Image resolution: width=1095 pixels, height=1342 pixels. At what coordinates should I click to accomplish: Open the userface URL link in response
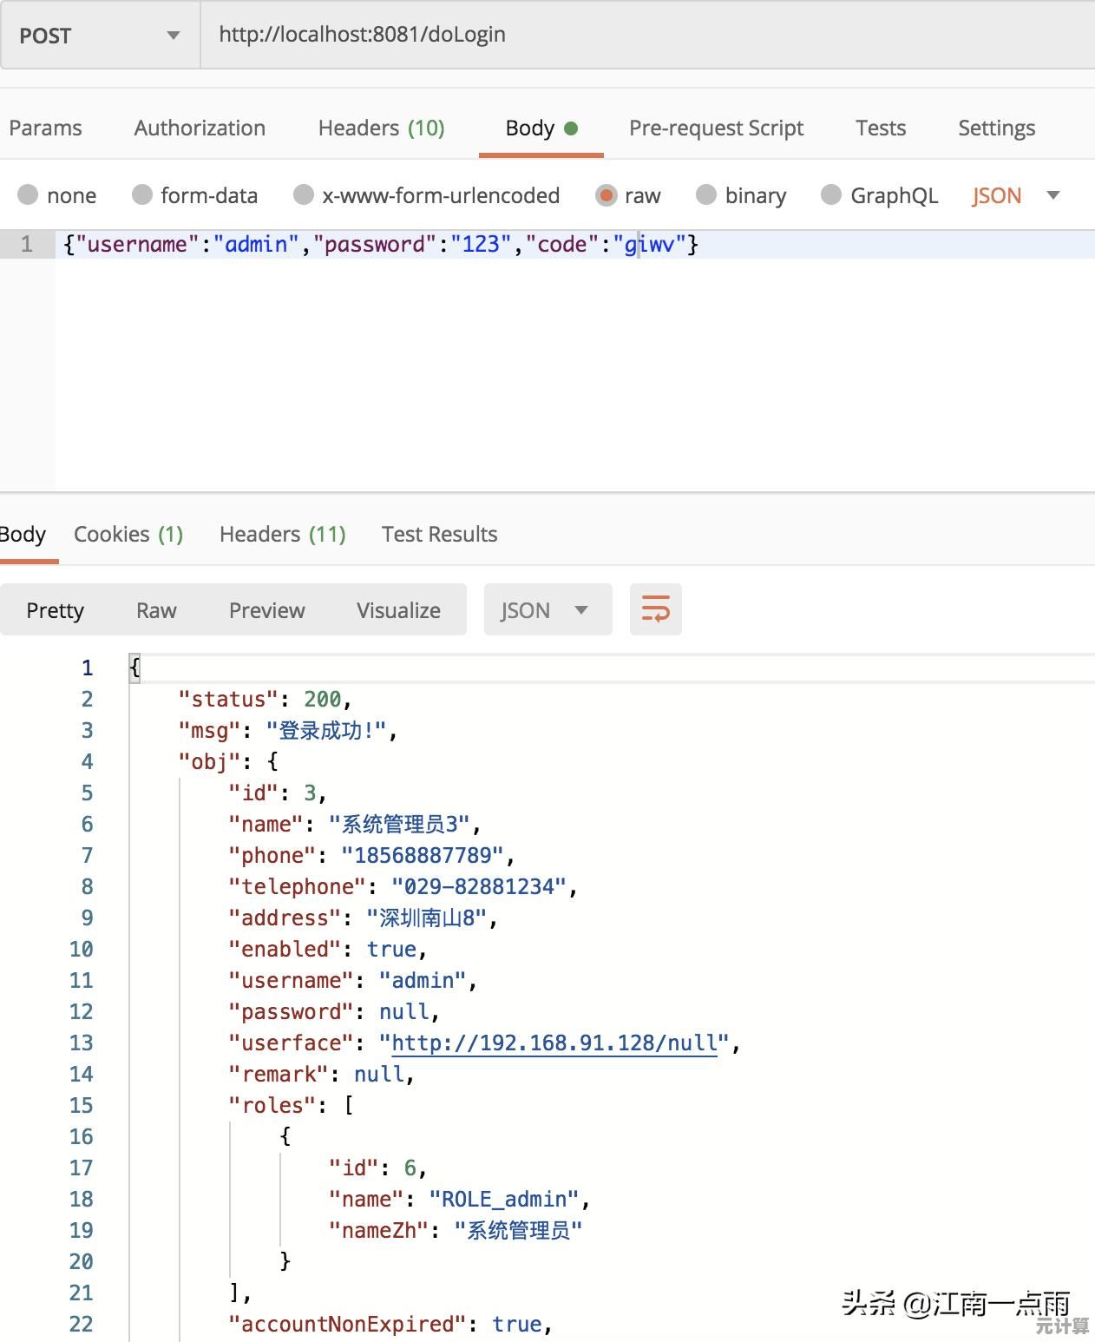[554, 1043]
